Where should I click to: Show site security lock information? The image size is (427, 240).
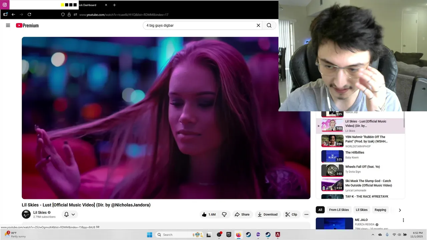(x=69, y=15)
